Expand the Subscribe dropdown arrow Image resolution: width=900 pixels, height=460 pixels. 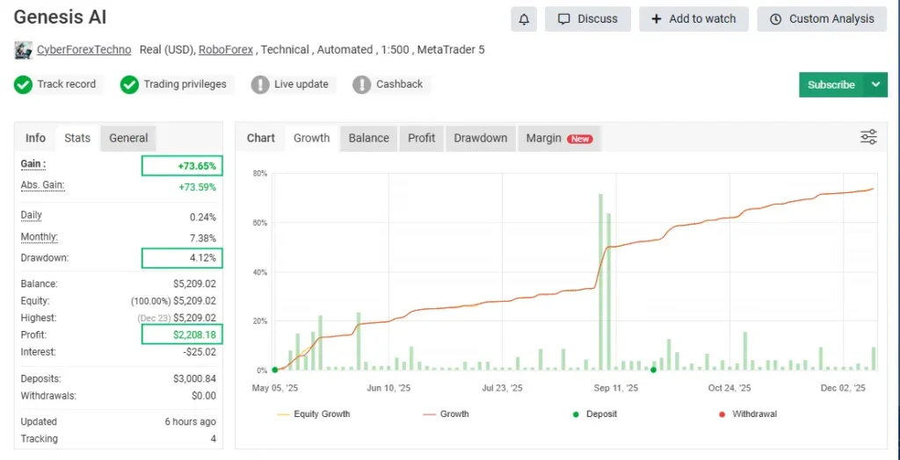tap(875, 85)
